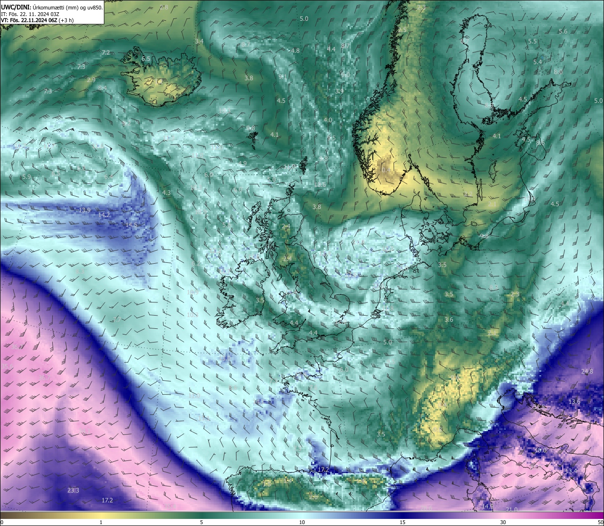604x526 pixels.
Task: Click the '30' tick on the color scale
Action: pos(503,522)
